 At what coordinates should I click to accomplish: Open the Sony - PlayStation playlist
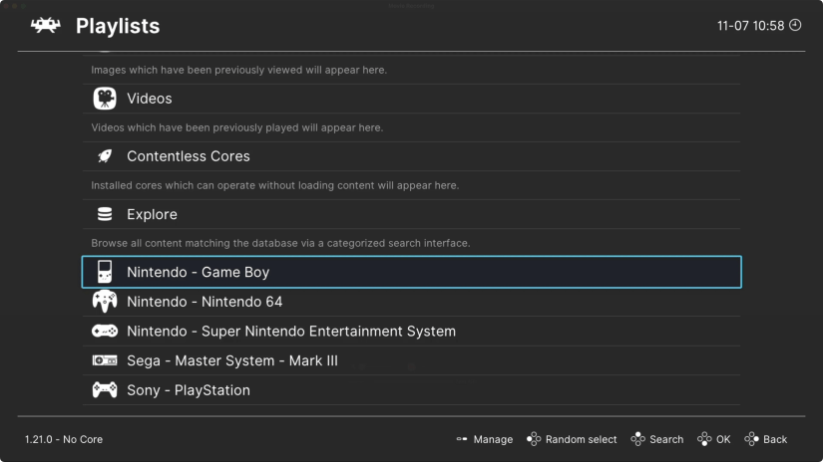[x=411, y=390]
